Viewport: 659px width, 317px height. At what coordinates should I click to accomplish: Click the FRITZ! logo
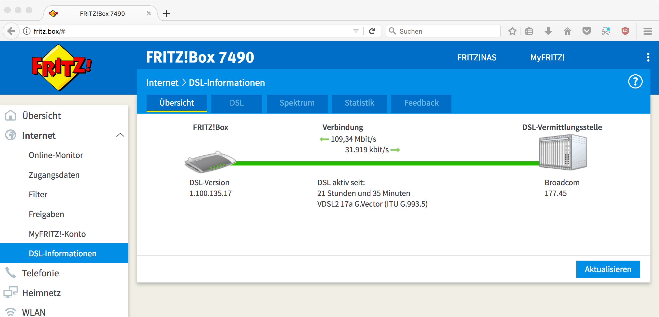[62, 67]
